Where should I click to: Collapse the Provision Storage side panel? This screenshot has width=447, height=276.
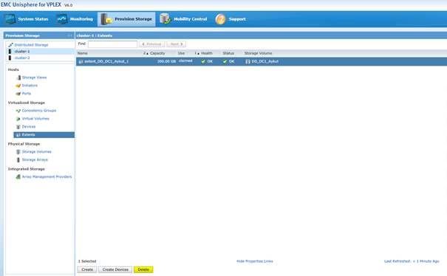pos(70,35)
